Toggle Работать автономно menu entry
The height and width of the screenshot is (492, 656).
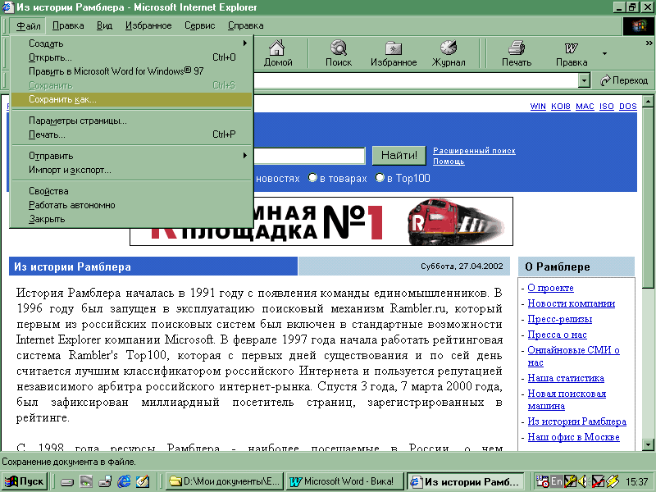132,205
